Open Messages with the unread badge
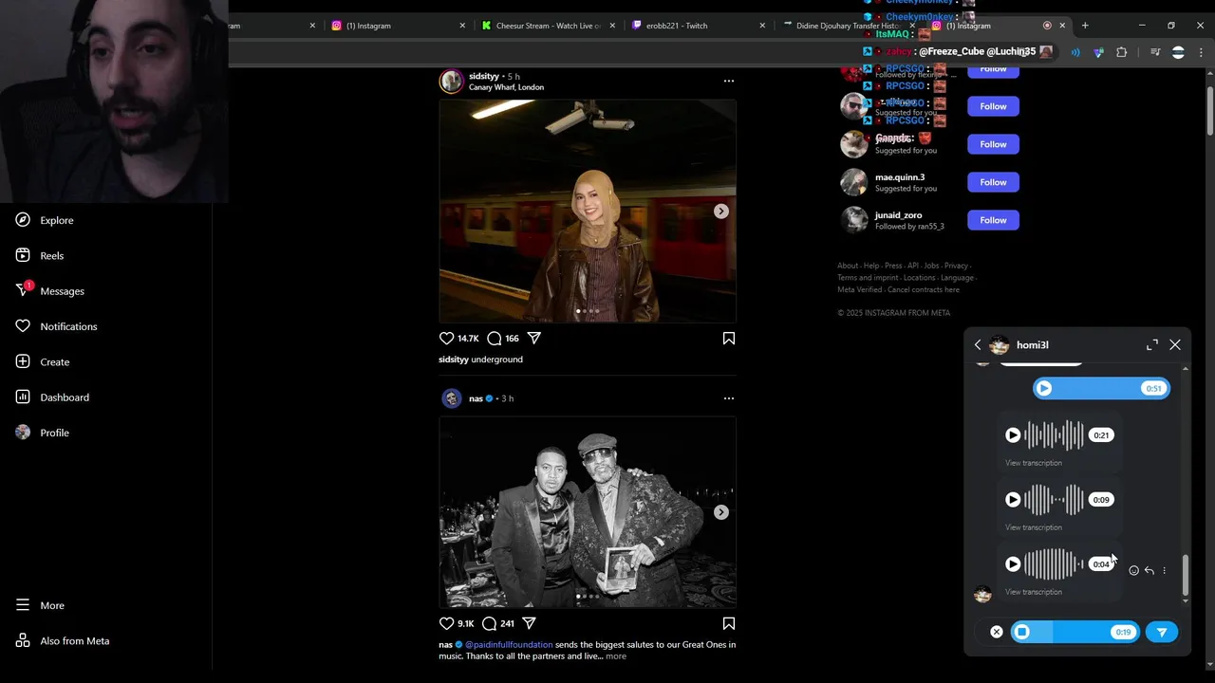 (50, 291)
